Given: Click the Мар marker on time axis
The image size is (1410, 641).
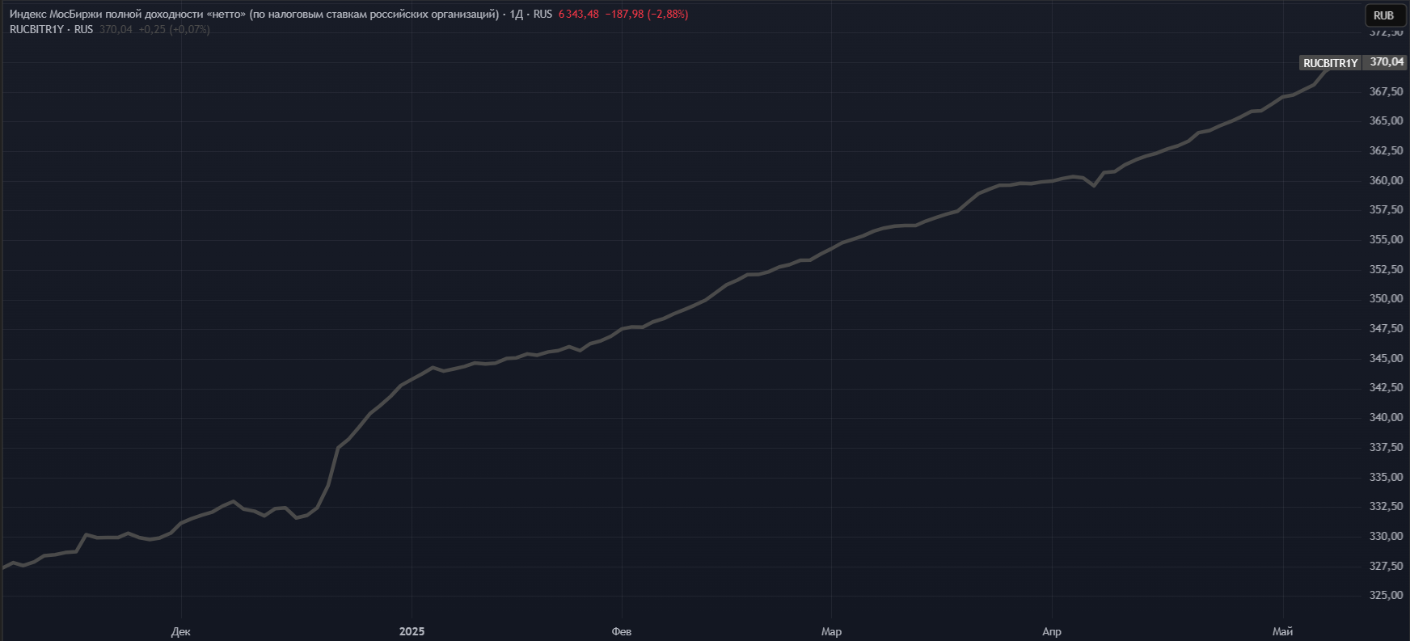Looking at the screenshot, I should 831,631.
